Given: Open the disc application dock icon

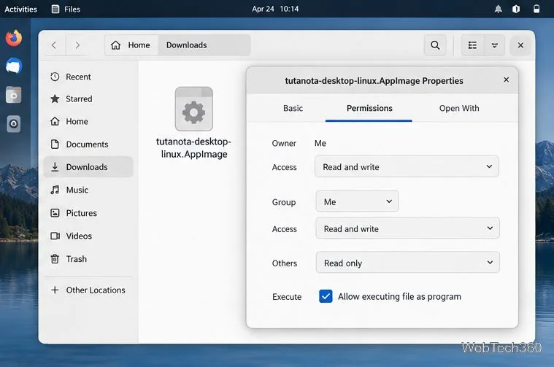Looking at the screenshot, I should 13,123.
